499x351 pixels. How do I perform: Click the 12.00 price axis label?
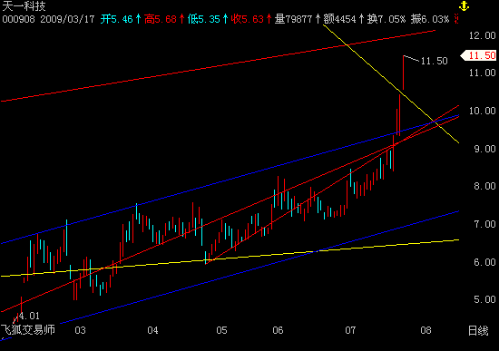click(482, 35)
